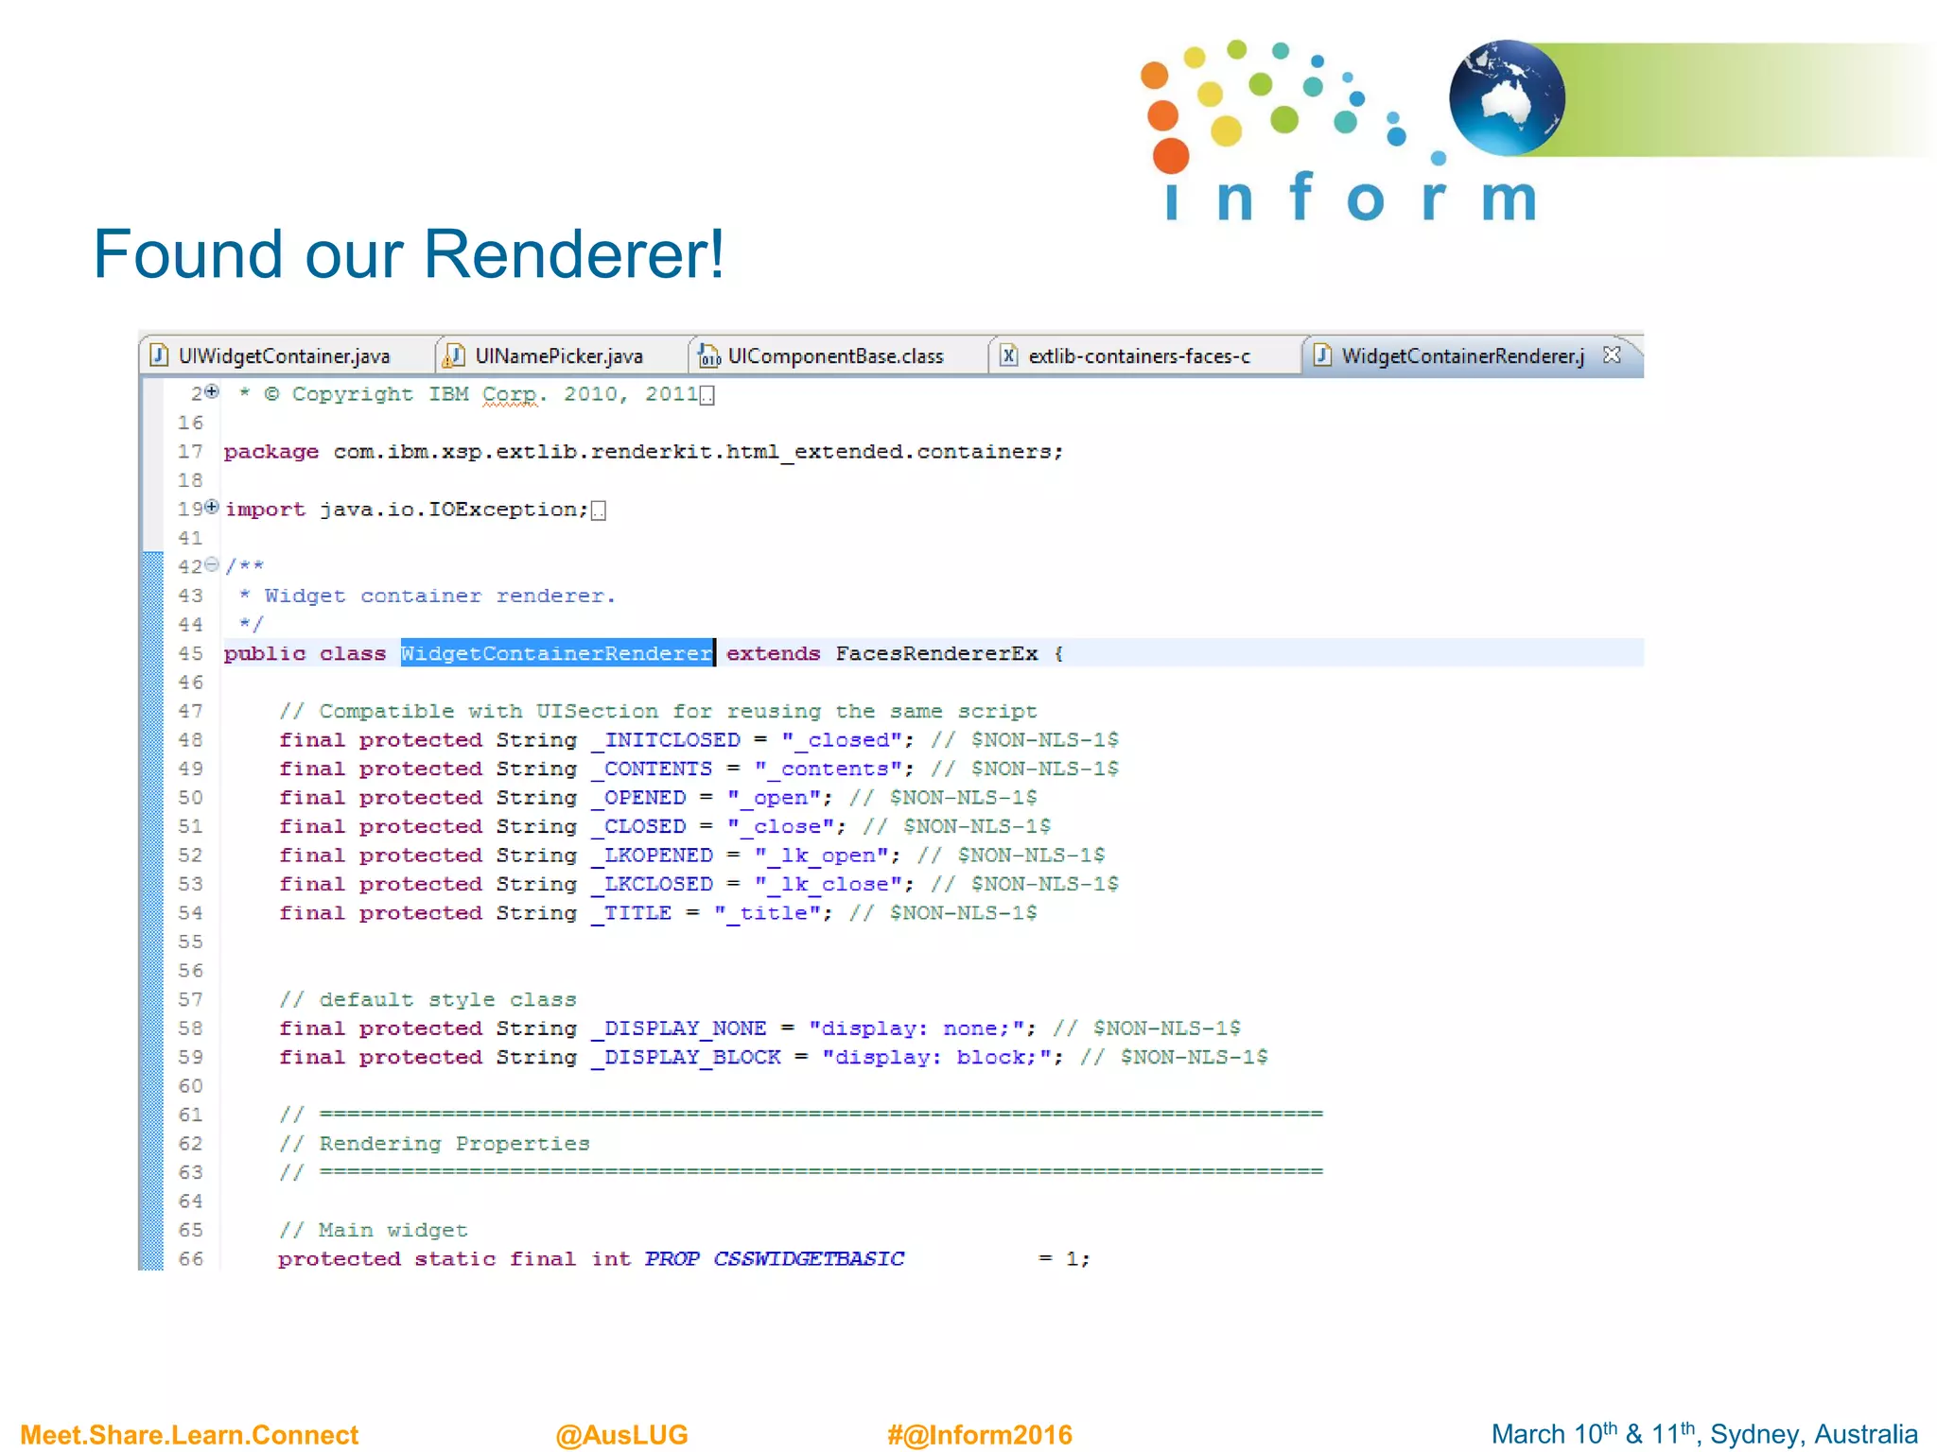Click the UIWidgetContainer.java file icon
This screenshot has height=1452, width=1937.
pos(160,355)
